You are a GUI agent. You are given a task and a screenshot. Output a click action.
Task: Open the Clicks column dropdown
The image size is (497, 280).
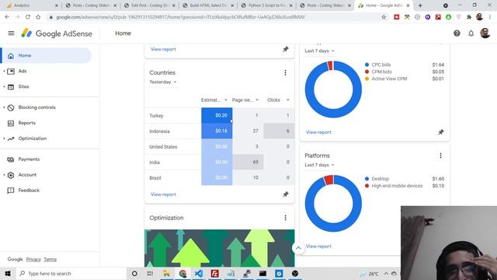(x=288, y=100)
